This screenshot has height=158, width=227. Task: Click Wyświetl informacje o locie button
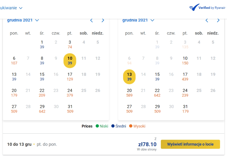[x=190, y=144]
